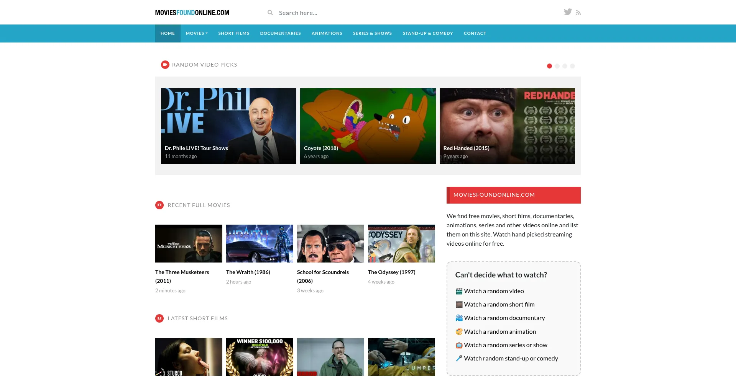Open Dr. Phile LIVE! Tour Shows card
Viewport: 736px width, 380px height.
coord(228,126)
